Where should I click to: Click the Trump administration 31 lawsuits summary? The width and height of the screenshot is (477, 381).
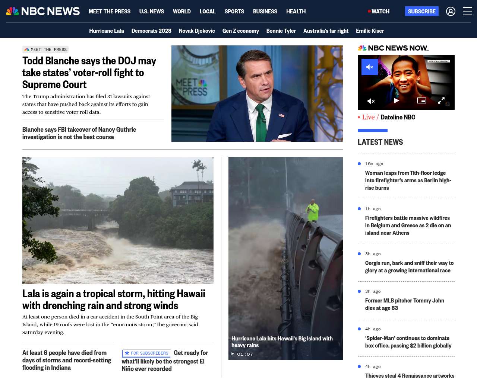pos(86,104)
